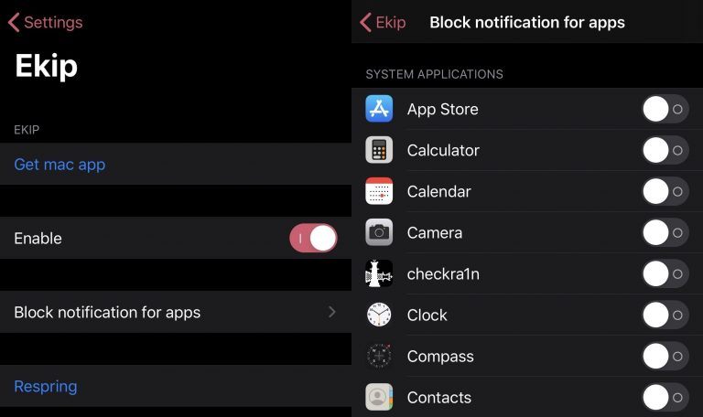
Task: Tap the Calendar app icon
Action: [379, 191]
